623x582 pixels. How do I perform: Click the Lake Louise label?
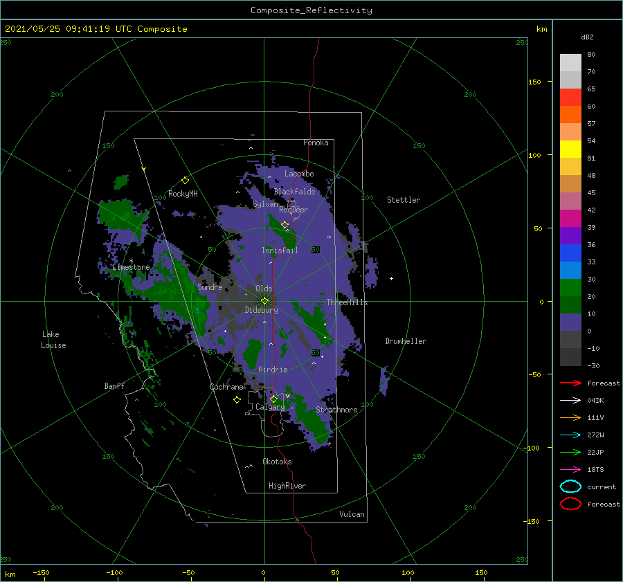pyautogui.click(x=53, y=340)
